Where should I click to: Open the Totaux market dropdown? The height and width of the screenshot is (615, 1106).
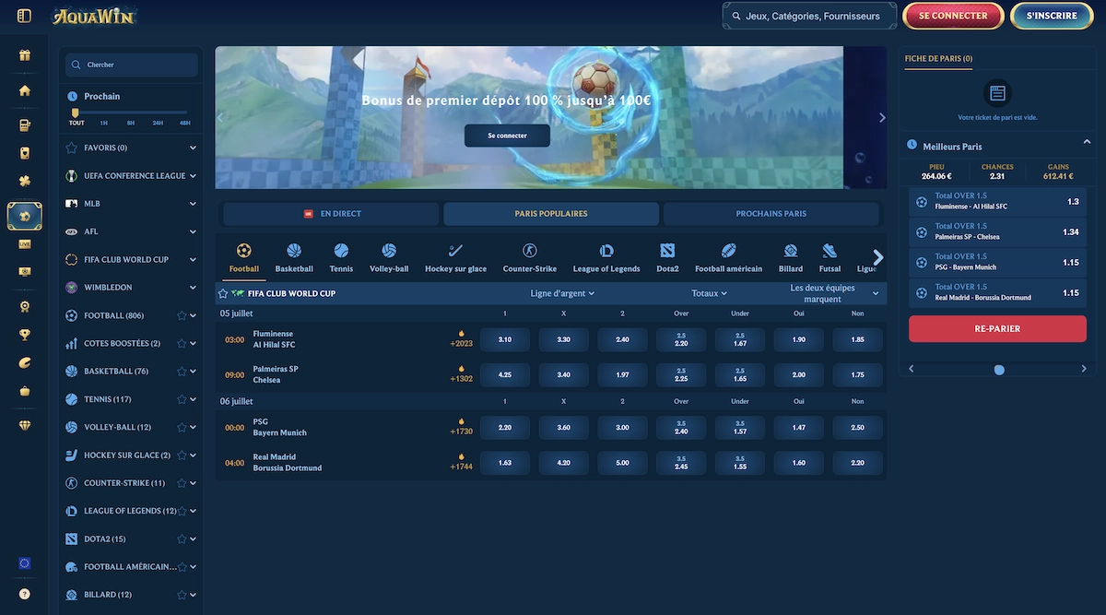pos(709,293)
